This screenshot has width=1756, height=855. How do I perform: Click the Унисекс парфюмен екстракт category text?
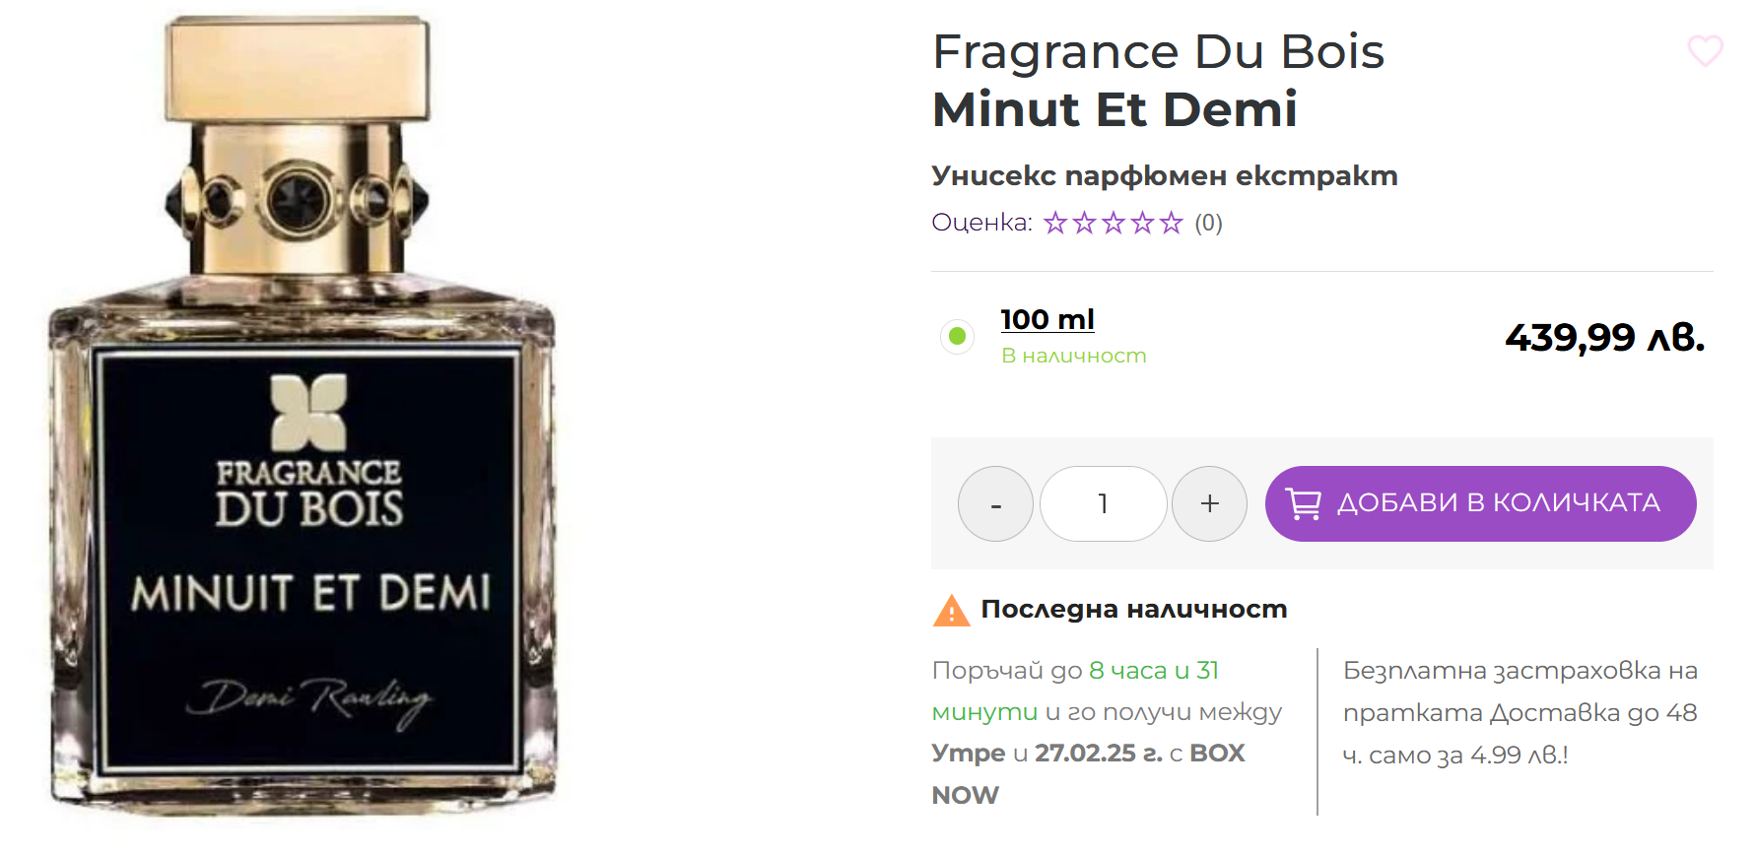click(x=1164, y=175)
